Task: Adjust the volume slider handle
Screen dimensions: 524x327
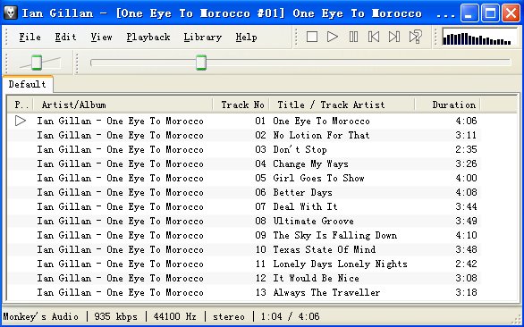Action: tap(37, 63)
